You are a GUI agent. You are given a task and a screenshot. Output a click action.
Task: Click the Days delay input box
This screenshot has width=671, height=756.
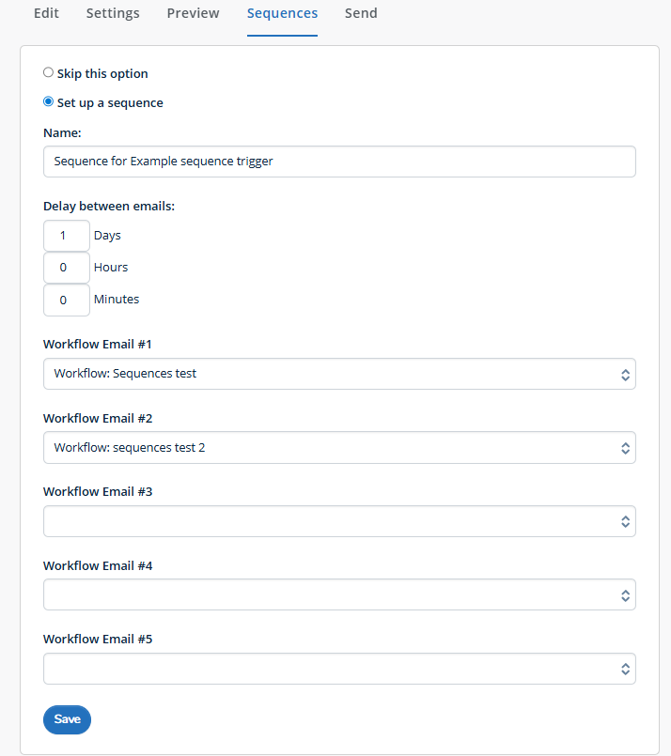66,236
